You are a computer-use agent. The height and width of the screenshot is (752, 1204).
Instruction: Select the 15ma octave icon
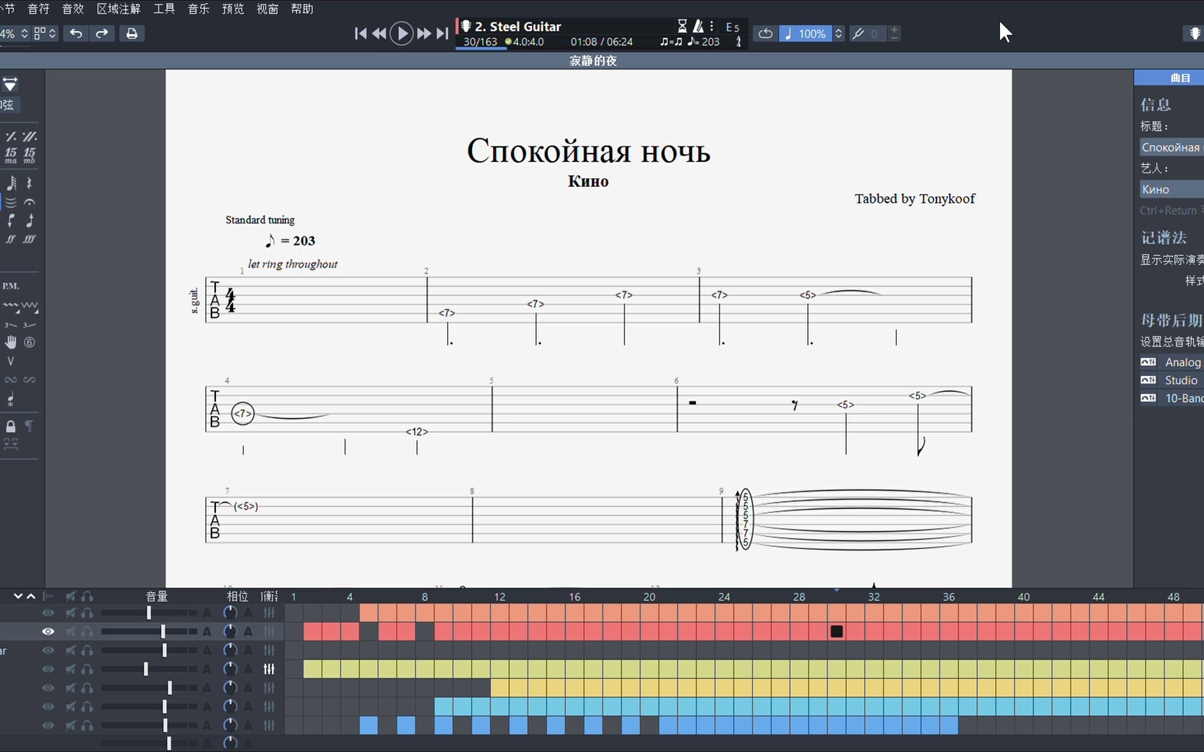coord(11,155)
